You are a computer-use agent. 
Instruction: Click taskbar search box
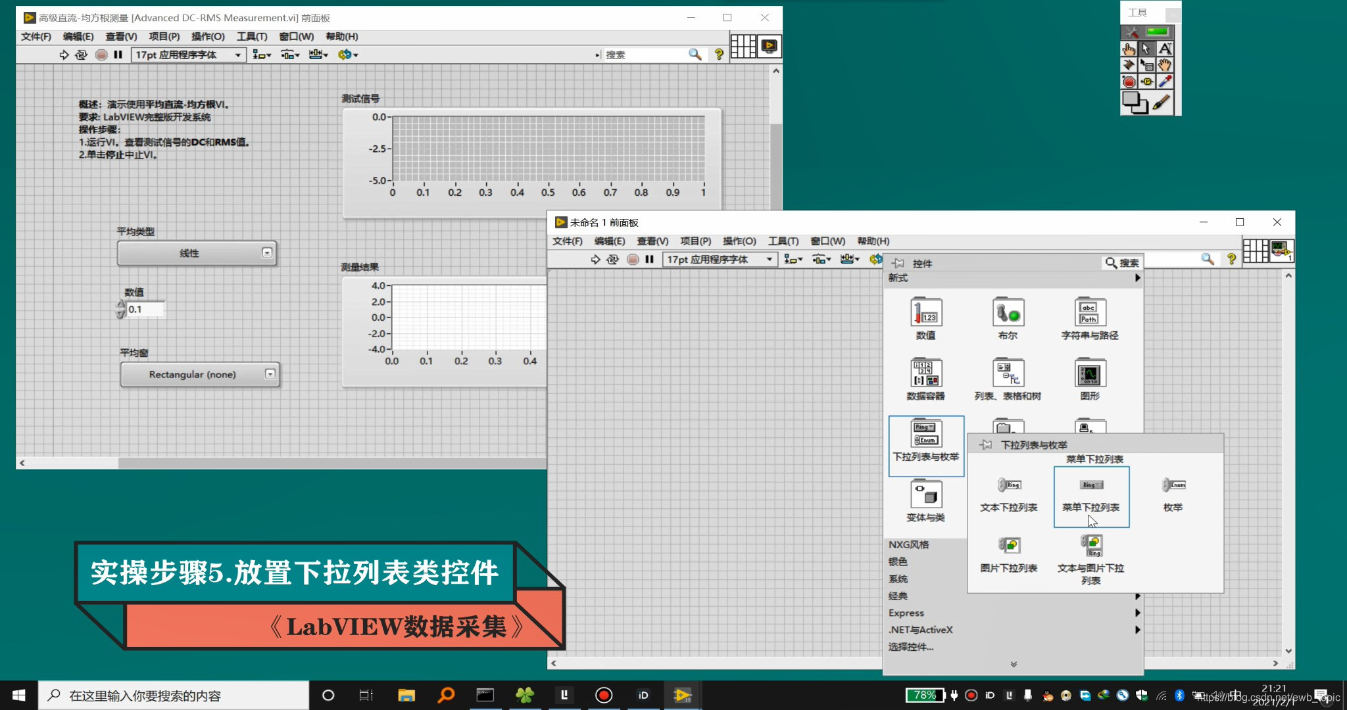tap(174, 696)
